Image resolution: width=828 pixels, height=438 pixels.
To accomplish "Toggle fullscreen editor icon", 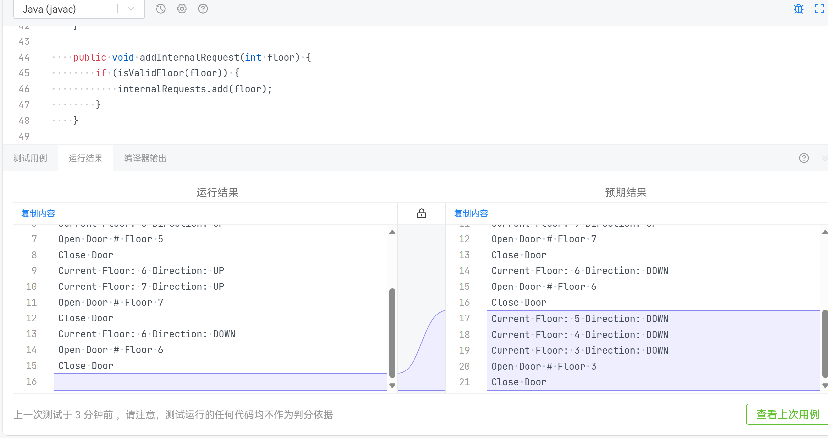I will point(819,9).
